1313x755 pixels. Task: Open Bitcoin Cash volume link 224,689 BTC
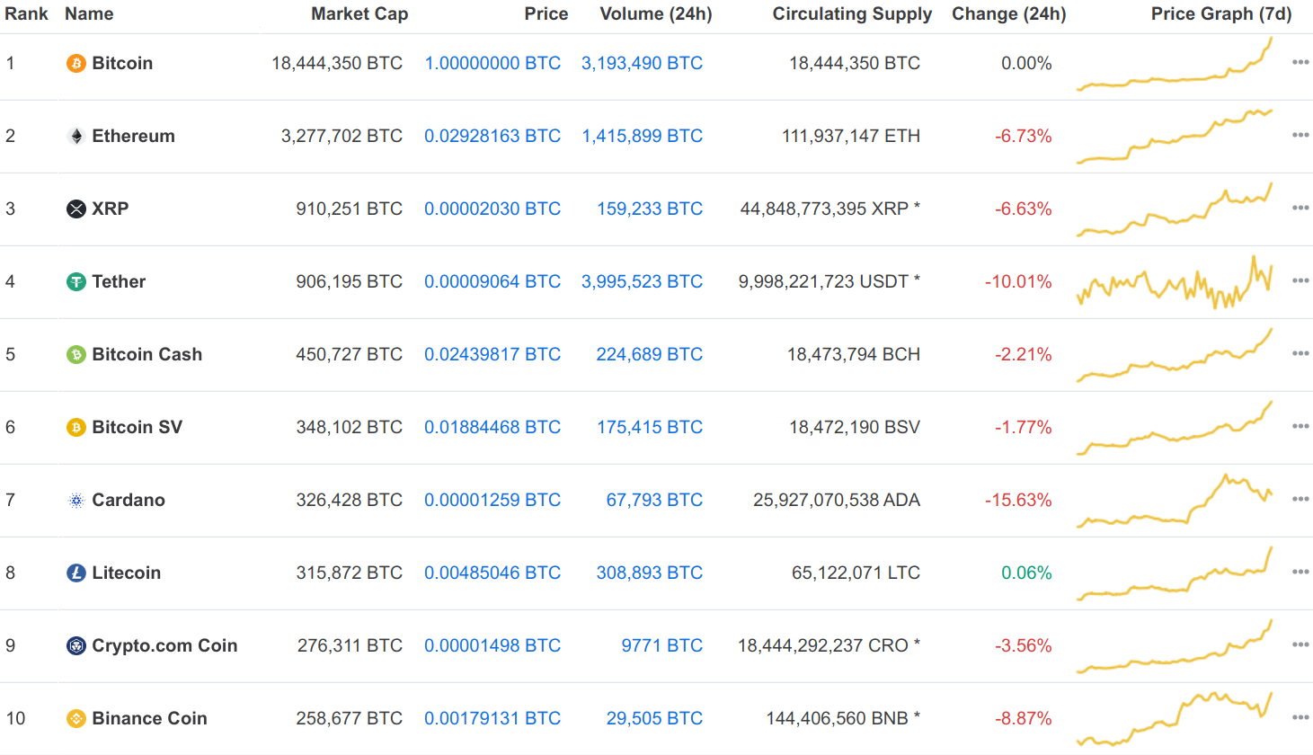tap(650, 354)
